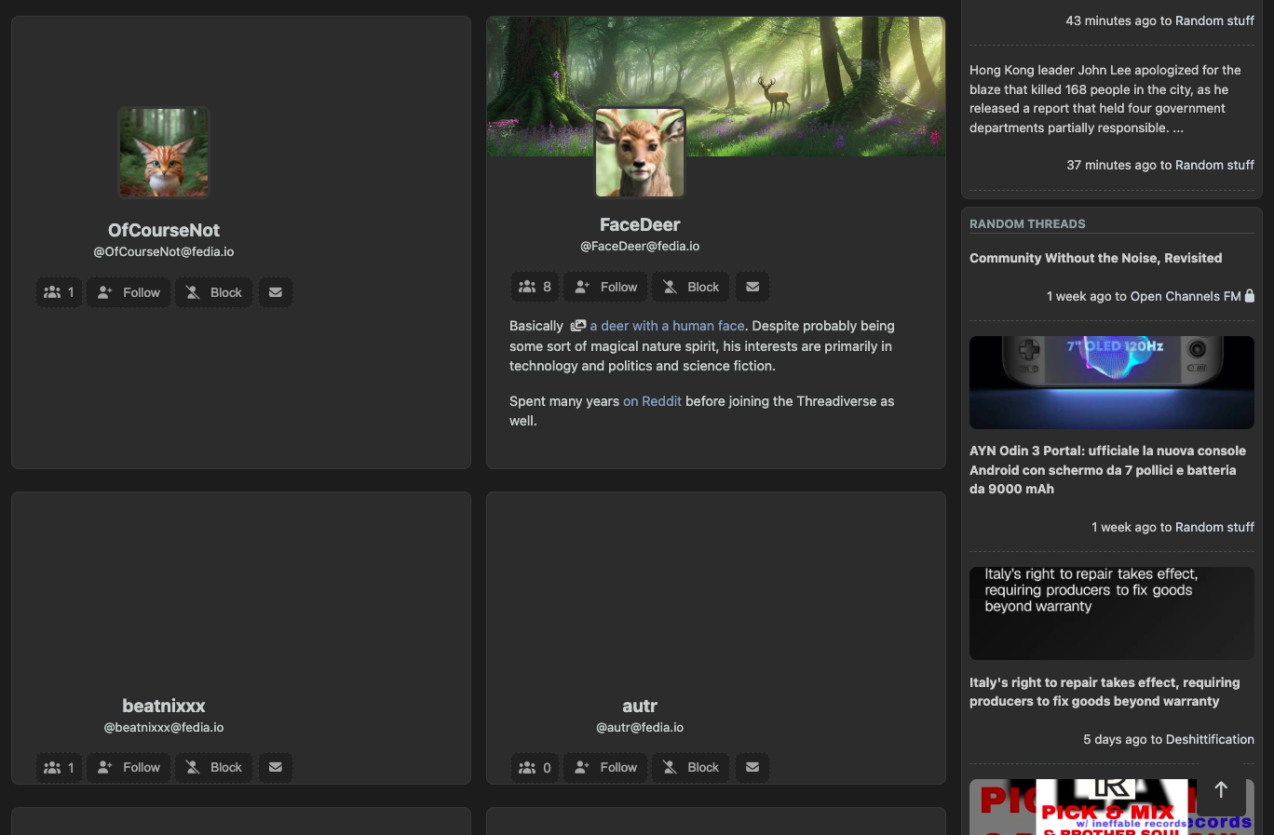The width and height of the screenshot is (1274, 835).
Task: View FaceDeer's forest cover banner
Action: pos(716,86)
